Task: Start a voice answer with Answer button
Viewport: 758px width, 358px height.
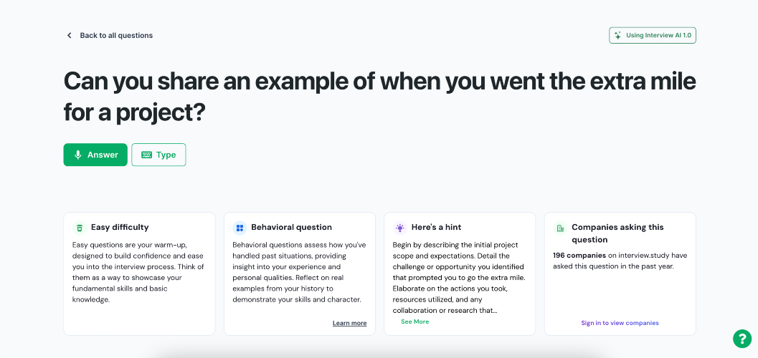Action: (x=95, y=155)
